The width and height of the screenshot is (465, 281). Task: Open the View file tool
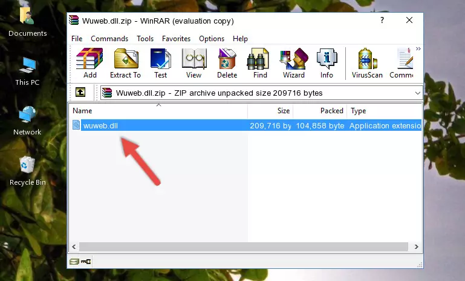(x=194, y=63)
